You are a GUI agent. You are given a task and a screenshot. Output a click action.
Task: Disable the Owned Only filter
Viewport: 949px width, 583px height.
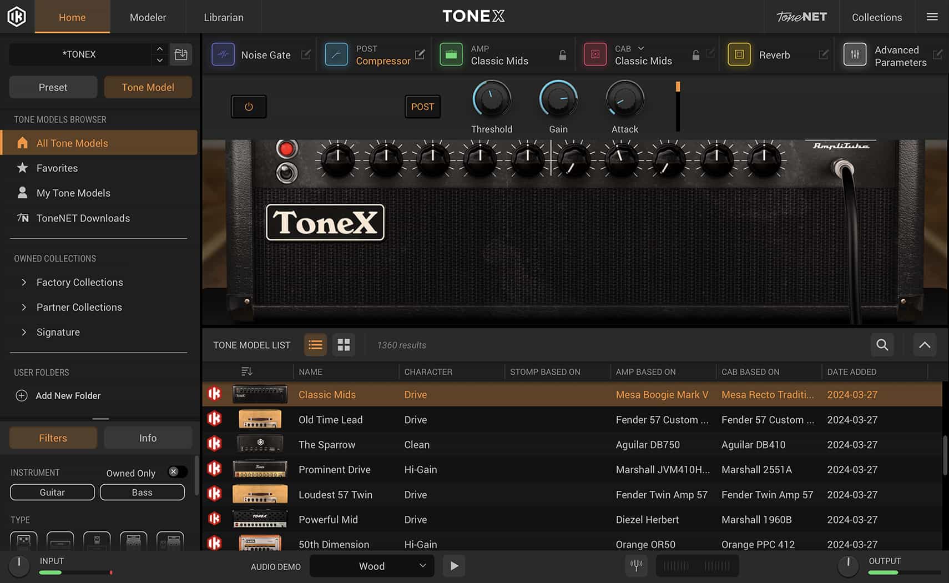pos(176,471)
